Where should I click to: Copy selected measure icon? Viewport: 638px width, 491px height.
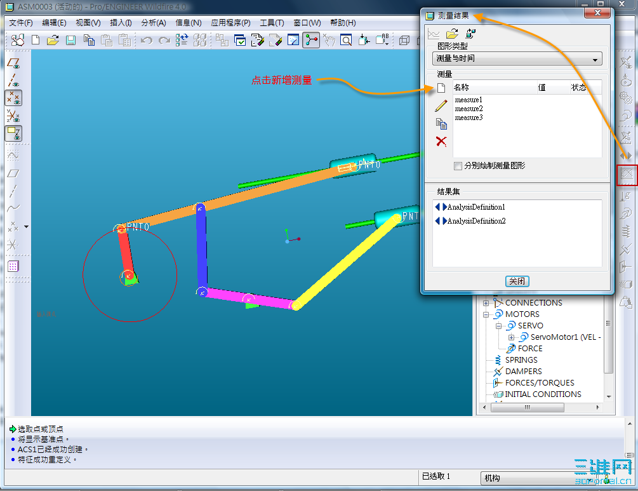[441, 124]
